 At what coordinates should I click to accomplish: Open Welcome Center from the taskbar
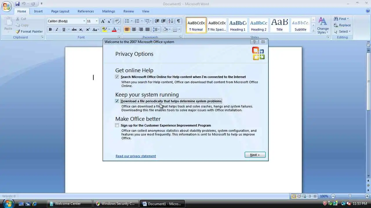click(x=69, y=204)
